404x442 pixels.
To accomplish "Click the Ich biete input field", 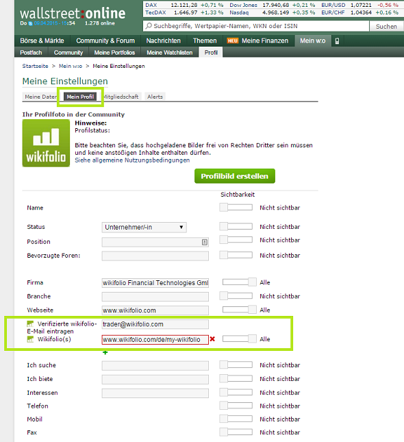I will (x=155, y=380).
